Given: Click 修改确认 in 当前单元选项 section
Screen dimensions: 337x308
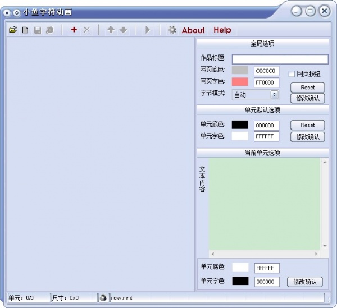Looking at the screenshot, I should (x=305, y=282).
